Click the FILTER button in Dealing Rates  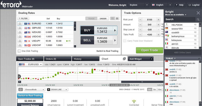[x=23, y=18]
